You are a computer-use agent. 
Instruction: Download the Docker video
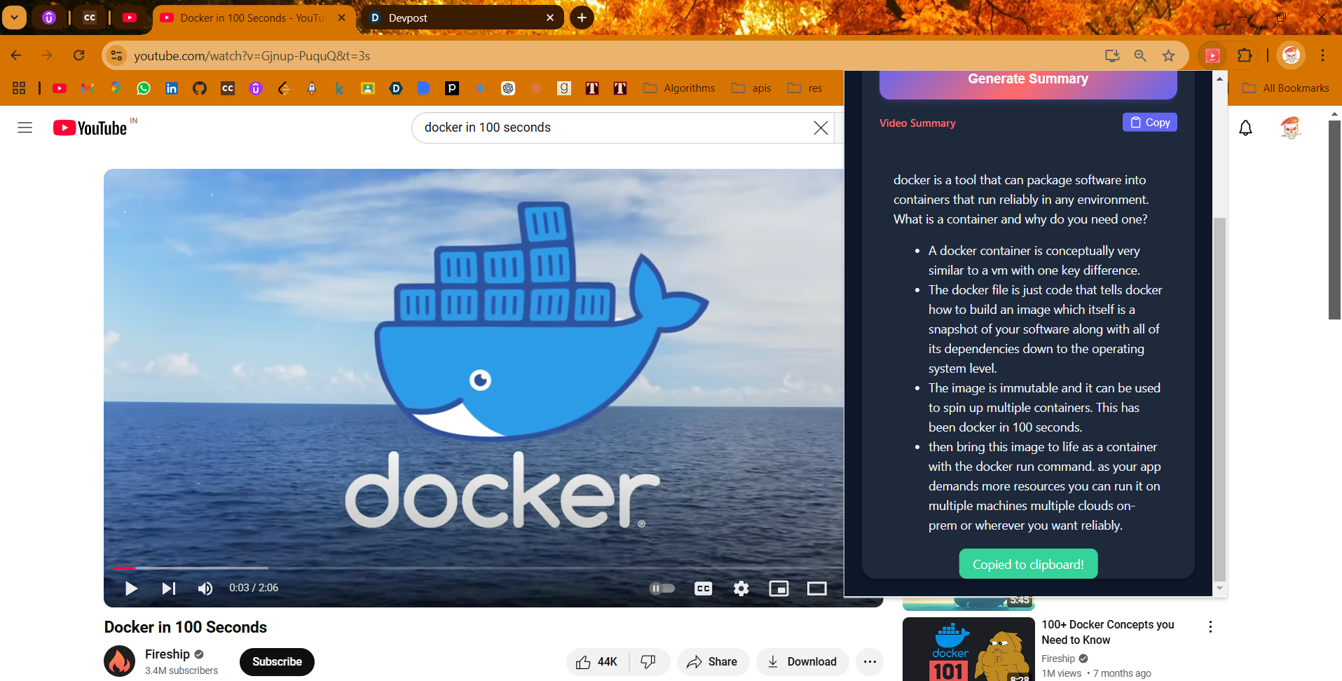click(x=802, y=662)
